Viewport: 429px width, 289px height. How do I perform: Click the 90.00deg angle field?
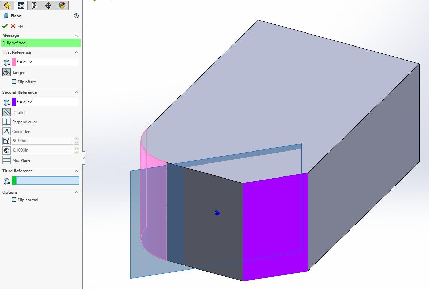tap(42, 141)
